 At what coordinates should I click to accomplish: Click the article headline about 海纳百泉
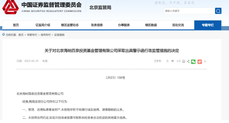[x=112, y=51]
